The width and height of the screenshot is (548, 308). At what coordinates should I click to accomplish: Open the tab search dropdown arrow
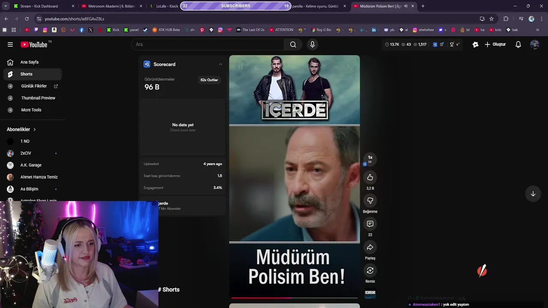6,6
